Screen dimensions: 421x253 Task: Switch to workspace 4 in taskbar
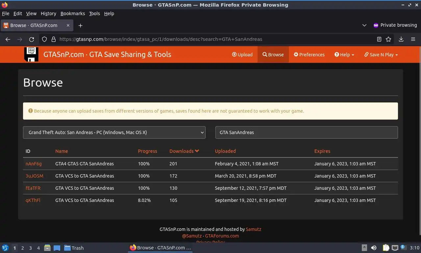(38, 248)
